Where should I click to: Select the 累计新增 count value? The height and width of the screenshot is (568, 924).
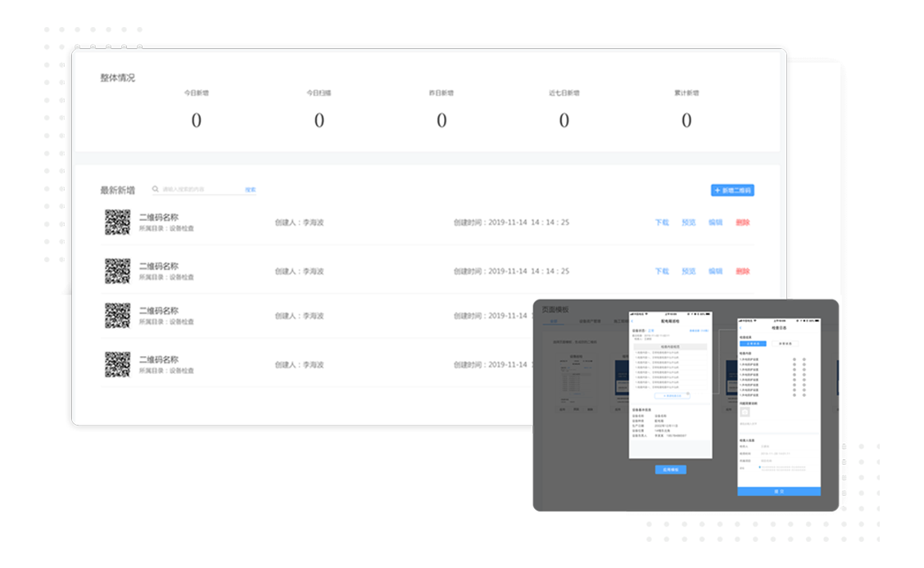pos(686,120)
